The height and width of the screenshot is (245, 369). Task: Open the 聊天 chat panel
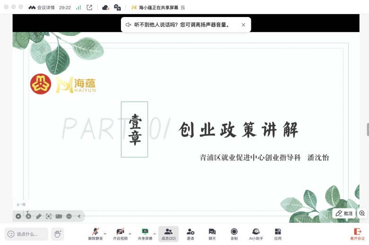pyautogui.click(x=212, y=234)
